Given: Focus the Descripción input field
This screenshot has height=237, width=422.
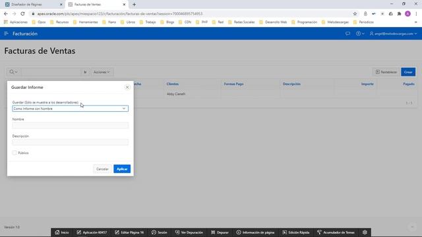Looking at the screenshot, I should (x=71, y=142).
